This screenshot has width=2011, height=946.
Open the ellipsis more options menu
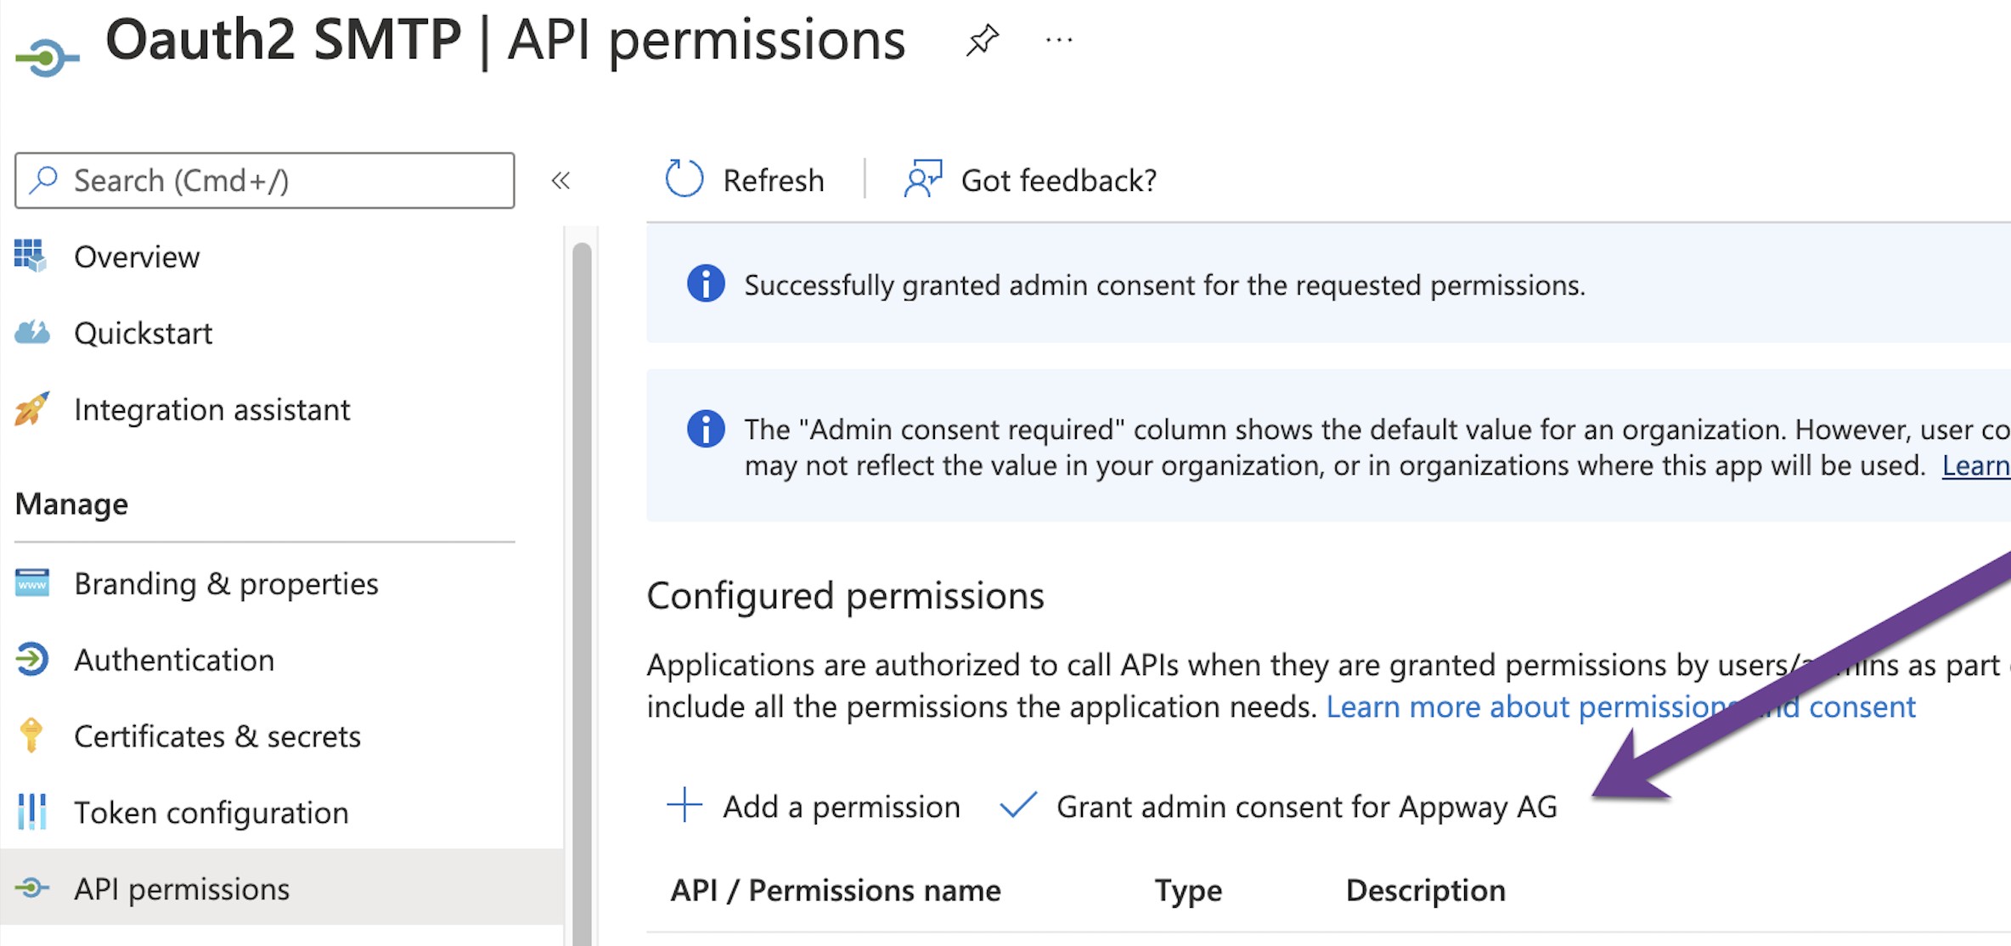click(1059, 40)
